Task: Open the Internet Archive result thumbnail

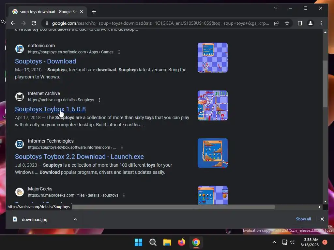Action: pyautogui.click(x=212, y=105)
